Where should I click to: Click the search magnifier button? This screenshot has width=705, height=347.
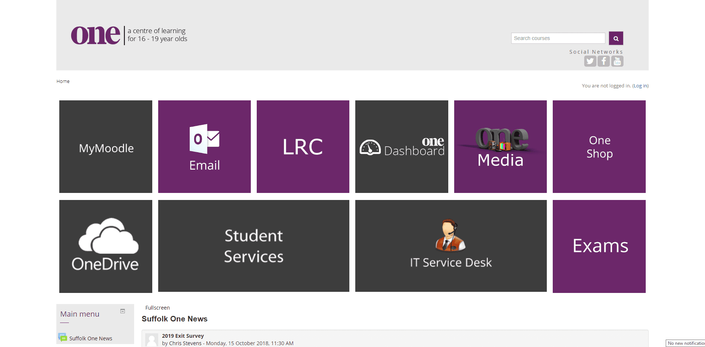coord(616,38)
